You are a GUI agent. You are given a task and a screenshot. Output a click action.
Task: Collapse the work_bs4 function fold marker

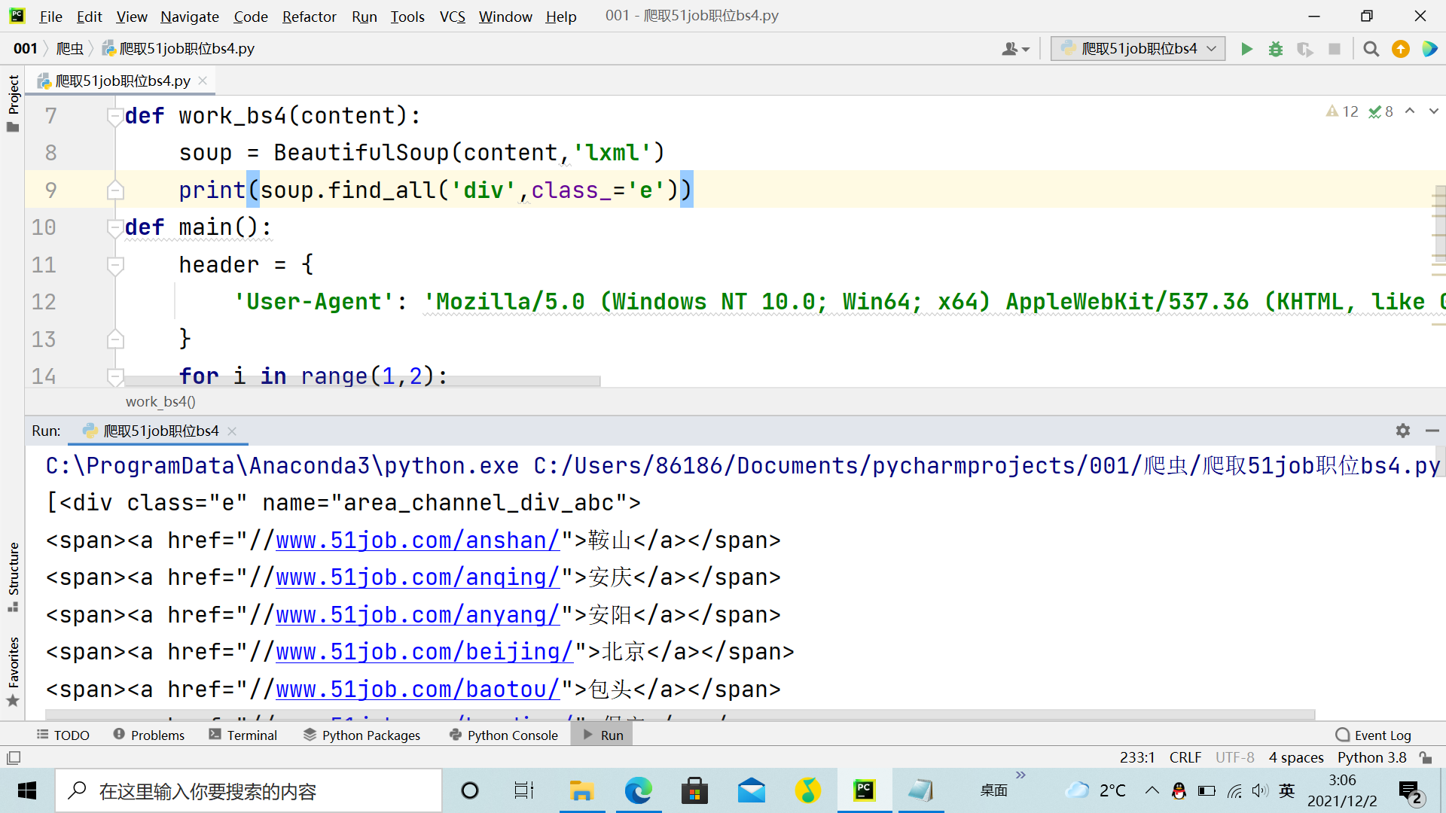click(115, 116)
